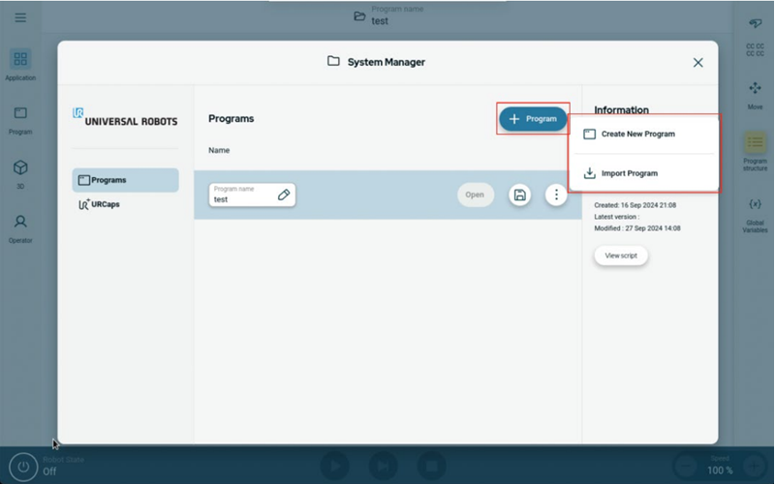The height and width of the screenshot is (484, 775).
Task: Expand the three-dot options for test program
Action: pos(555,195)
